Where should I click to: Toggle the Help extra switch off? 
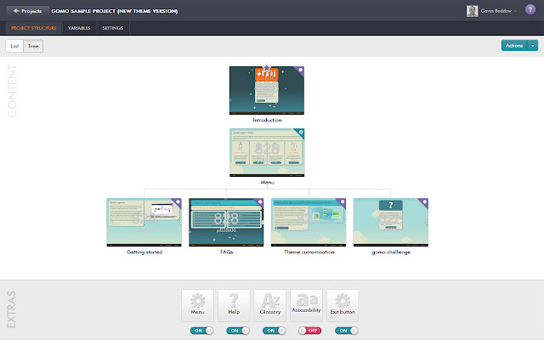(238, 331)
